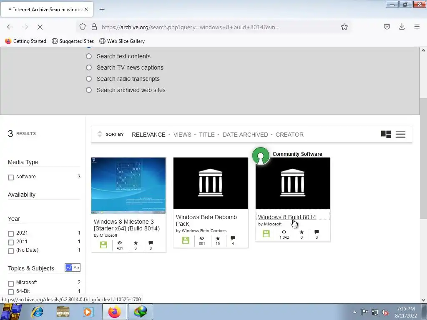The height and width of the screenshot is (320, 427).
Task: Open the tracking protection shield icon
Action: pos(83,27)
